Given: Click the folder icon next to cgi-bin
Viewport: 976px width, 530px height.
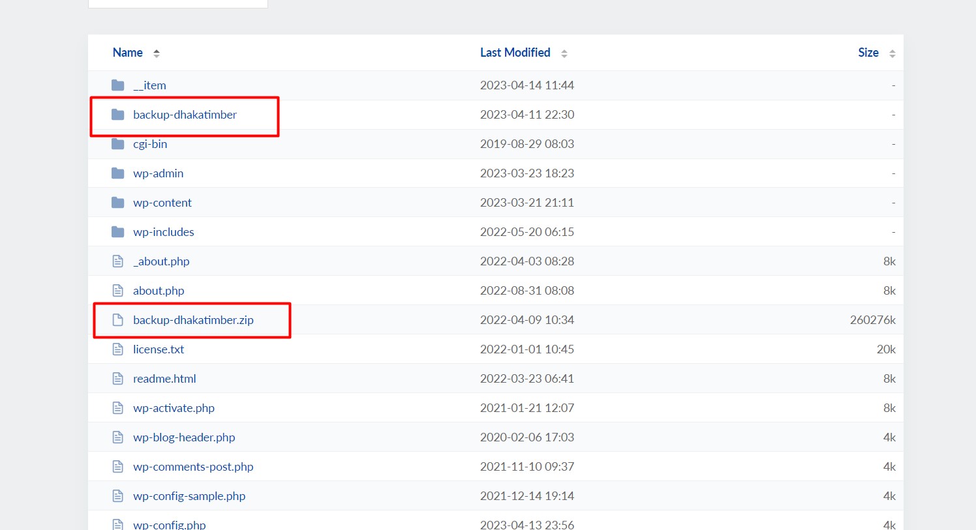Looking at the screenshot, I should [117, 143].
